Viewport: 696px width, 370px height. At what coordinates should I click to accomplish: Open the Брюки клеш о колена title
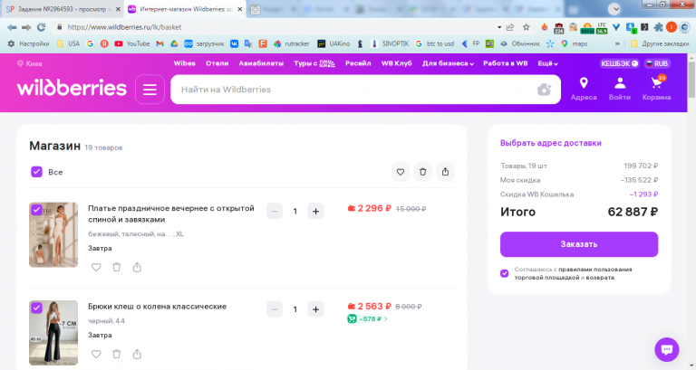(157, 306)
